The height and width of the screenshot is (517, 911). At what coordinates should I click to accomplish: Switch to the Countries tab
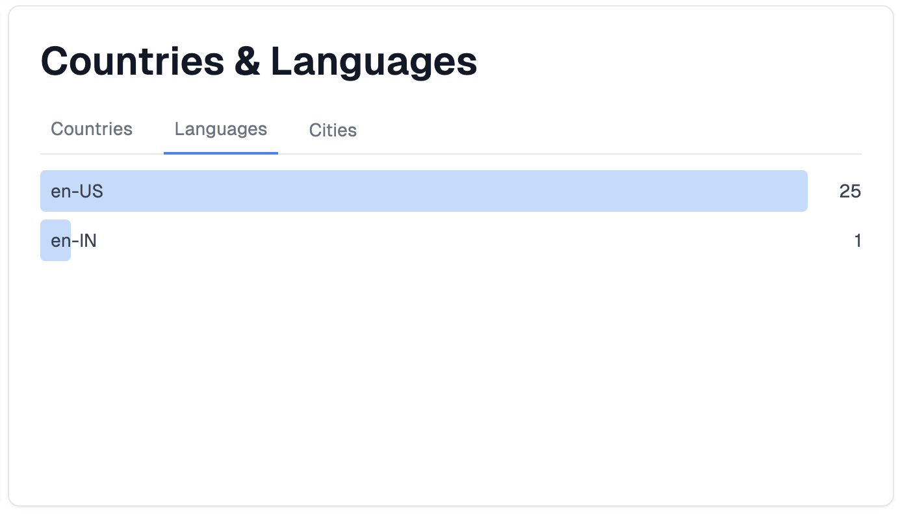pyautogui.click(x=92, y=129)
